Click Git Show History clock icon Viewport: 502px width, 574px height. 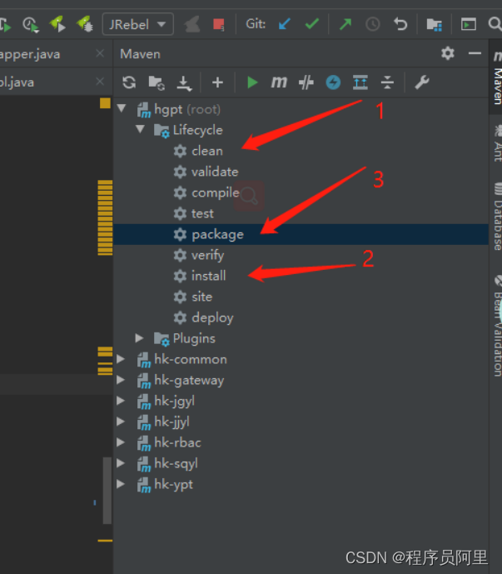click(x=372, y=24)
